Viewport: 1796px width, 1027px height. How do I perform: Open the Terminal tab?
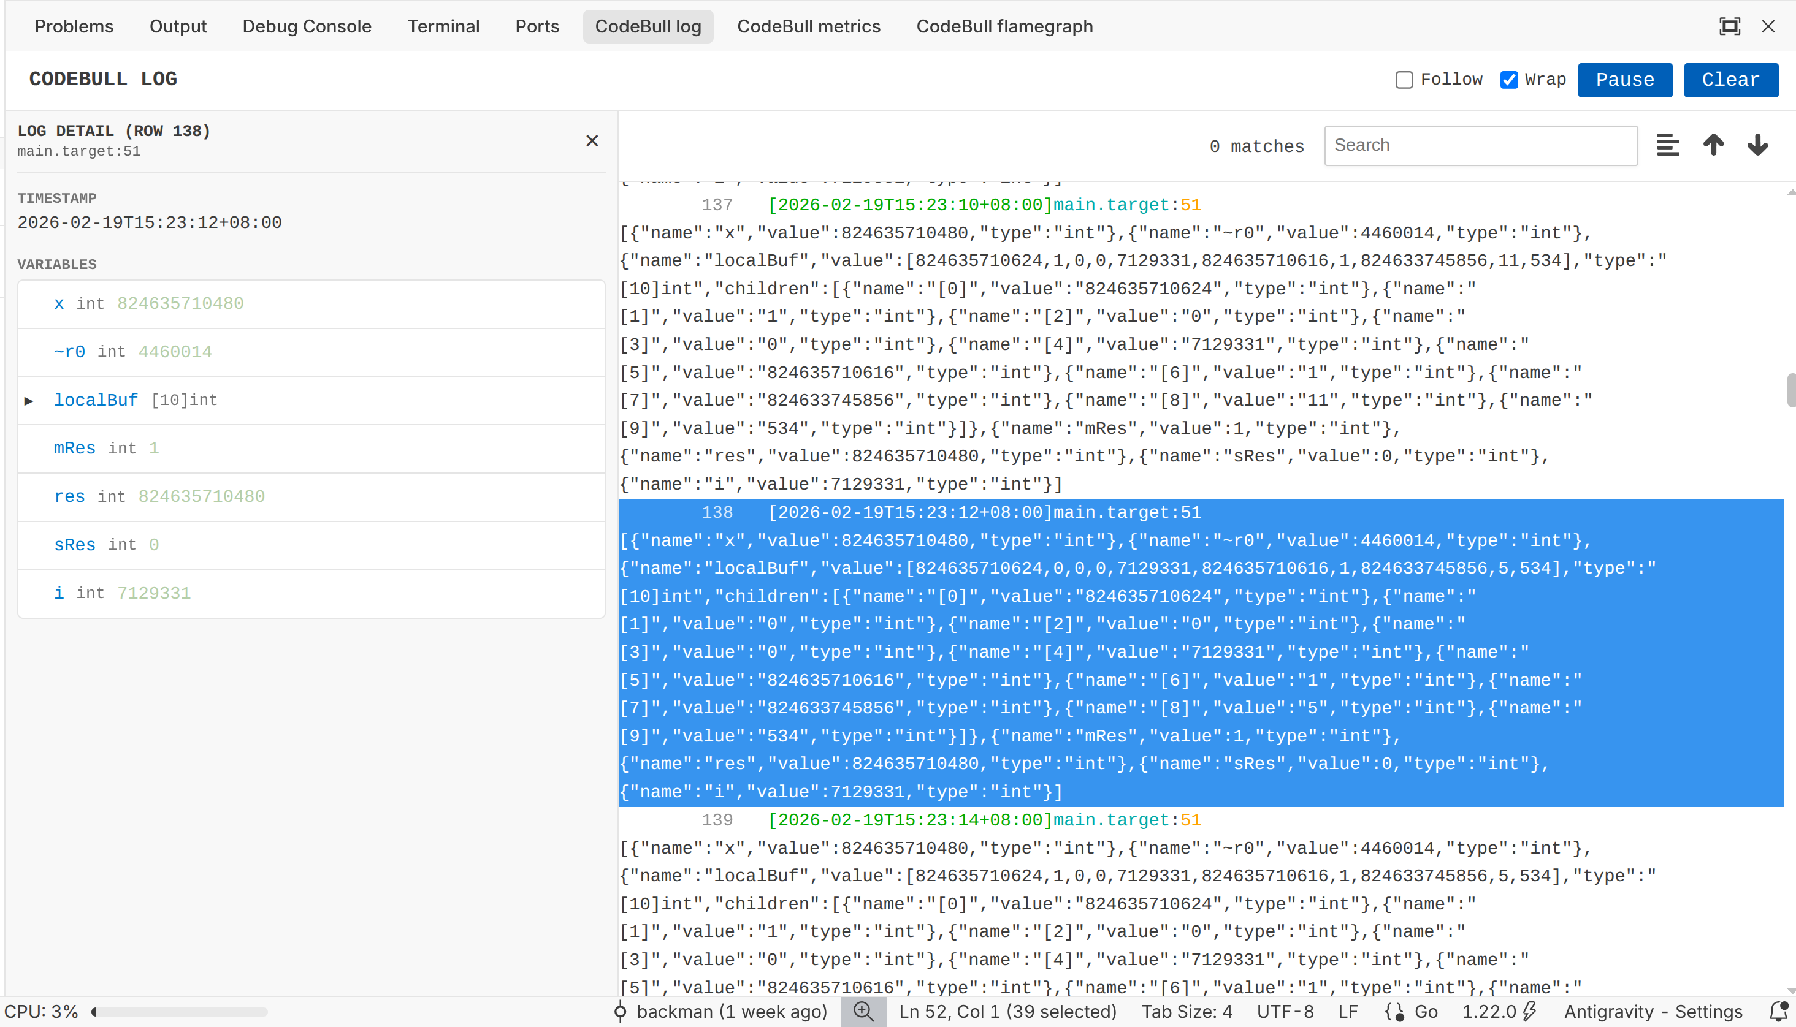click(x=443, y=26)
